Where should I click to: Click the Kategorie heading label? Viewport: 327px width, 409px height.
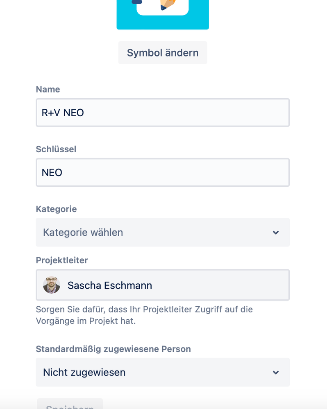[56, 209]
